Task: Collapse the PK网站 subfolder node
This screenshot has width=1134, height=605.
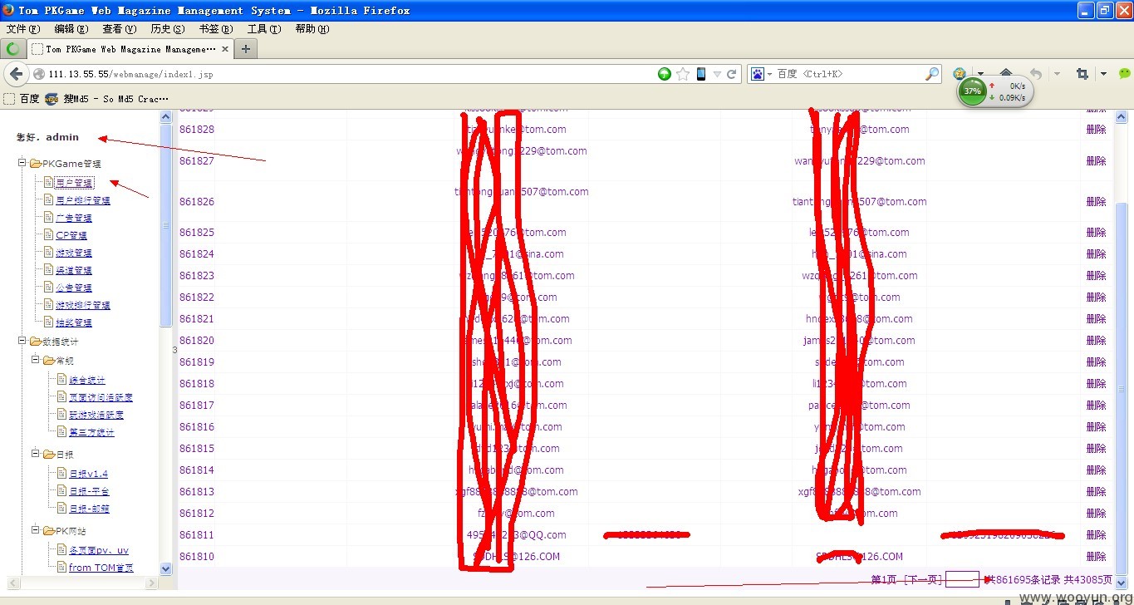Action: [36, 531]
